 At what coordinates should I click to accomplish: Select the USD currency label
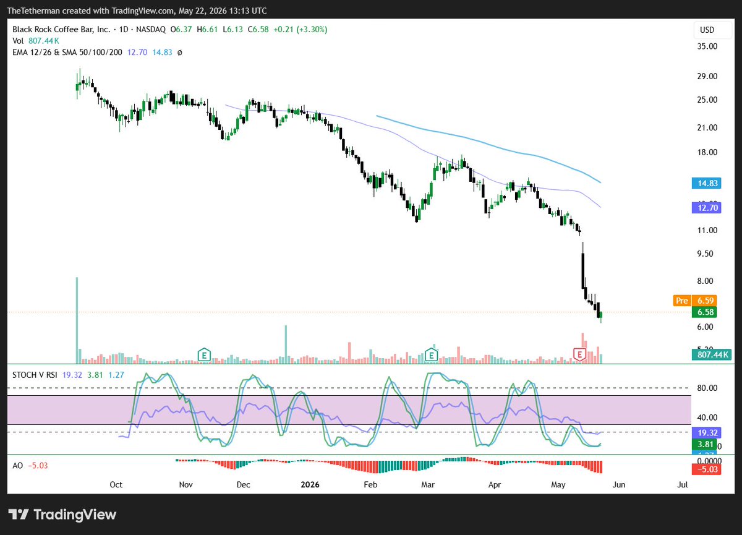707,30
